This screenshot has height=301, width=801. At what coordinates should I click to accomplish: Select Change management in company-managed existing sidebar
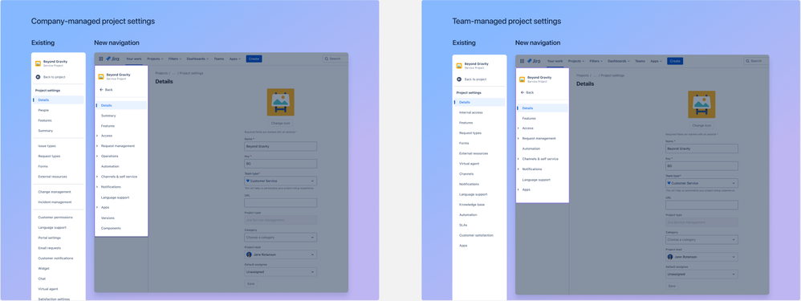[x=55, y=192]
